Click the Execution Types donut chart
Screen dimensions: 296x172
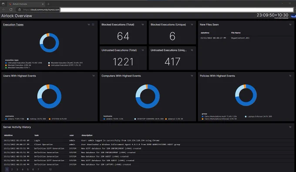click(x=49, y=43)
